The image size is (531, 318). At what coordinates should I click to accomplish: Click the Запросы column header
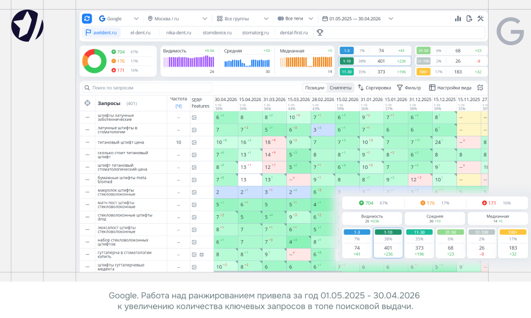coord(109,103)
